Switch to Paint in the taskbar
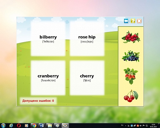Viewport: 160px width, 128px height. [57, 125]
